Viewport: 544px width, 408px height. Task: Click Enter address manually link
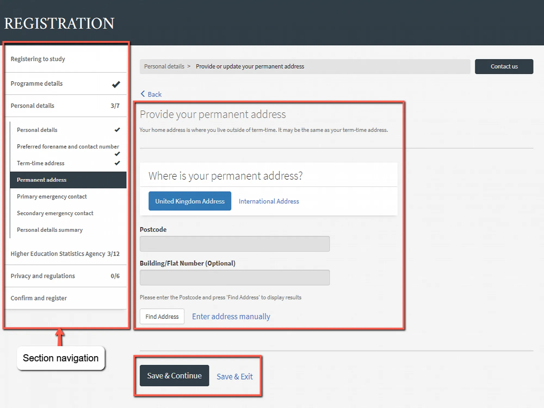(231, 316)
